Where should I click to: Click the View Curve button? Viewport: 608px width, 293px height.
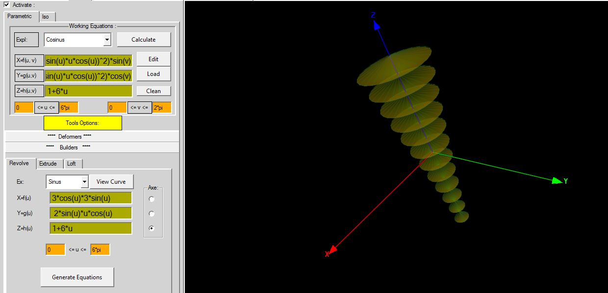point(111,182)
